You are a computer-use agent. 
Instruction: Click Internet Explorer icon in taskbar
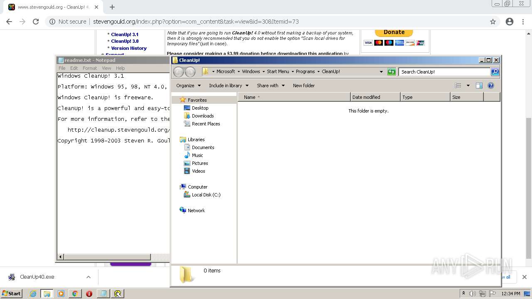click(33, 294)
